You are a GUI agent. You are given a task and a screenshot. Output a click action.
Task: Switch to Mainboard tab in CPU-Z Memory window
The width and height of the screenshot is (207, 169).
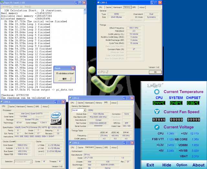(x=117, y=7)
